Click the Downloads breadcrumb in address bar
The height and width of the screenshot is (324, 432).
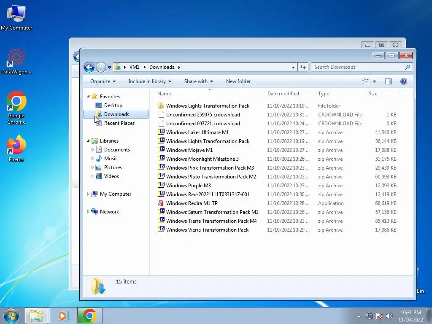pos(162,67)
